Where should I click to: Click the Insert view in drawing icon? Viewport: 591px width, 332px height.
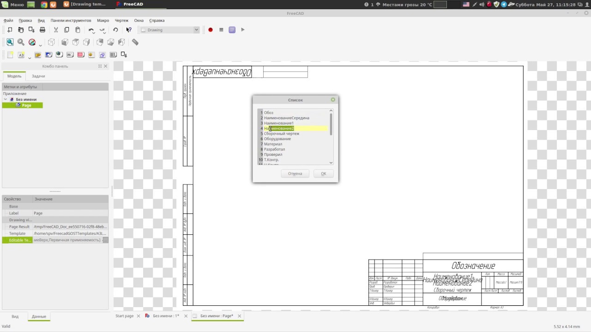click(x=38, y=54)
